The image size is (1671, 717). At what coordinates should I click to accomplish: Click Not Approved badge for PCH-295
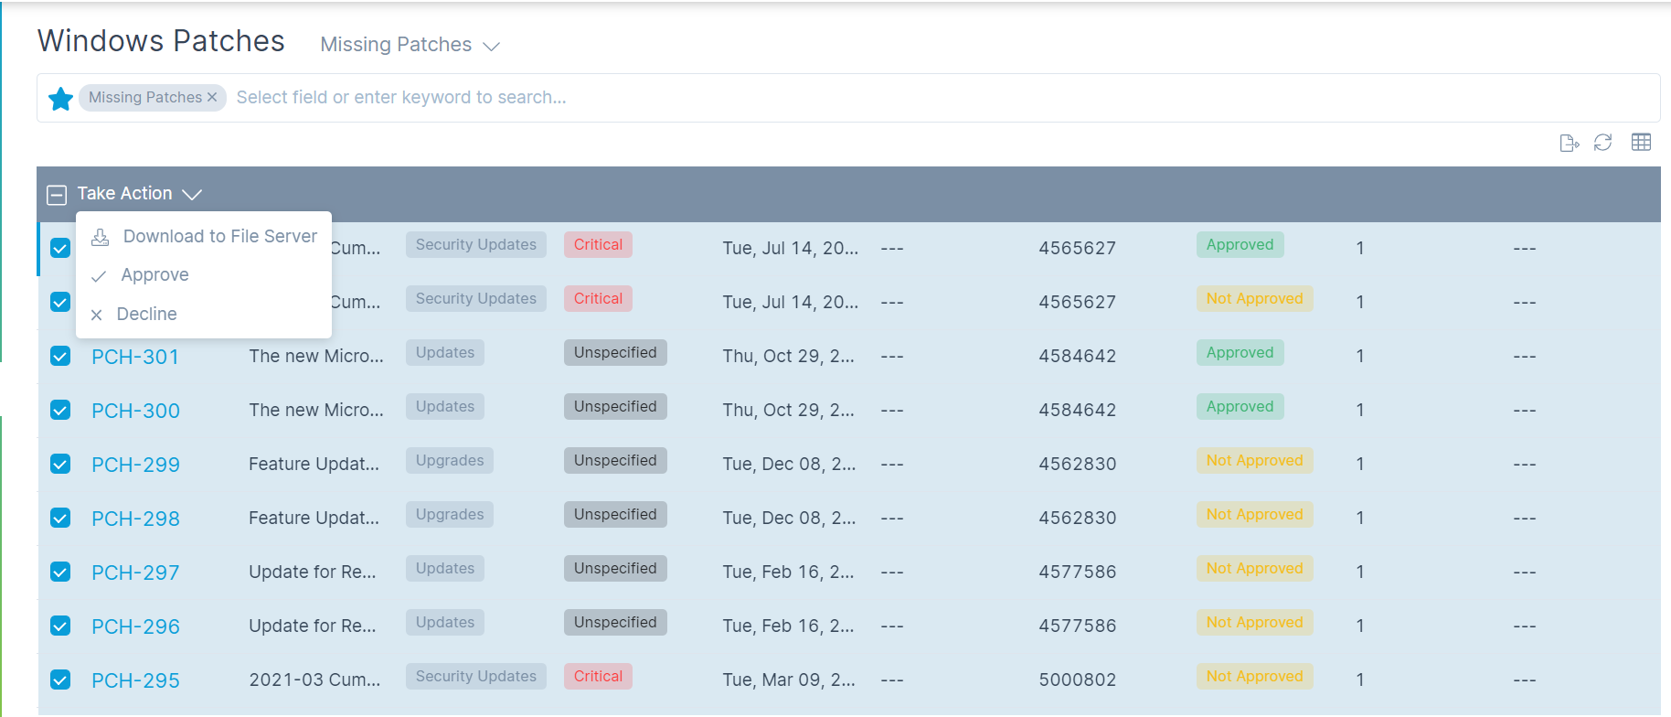tap(1254, 677)
